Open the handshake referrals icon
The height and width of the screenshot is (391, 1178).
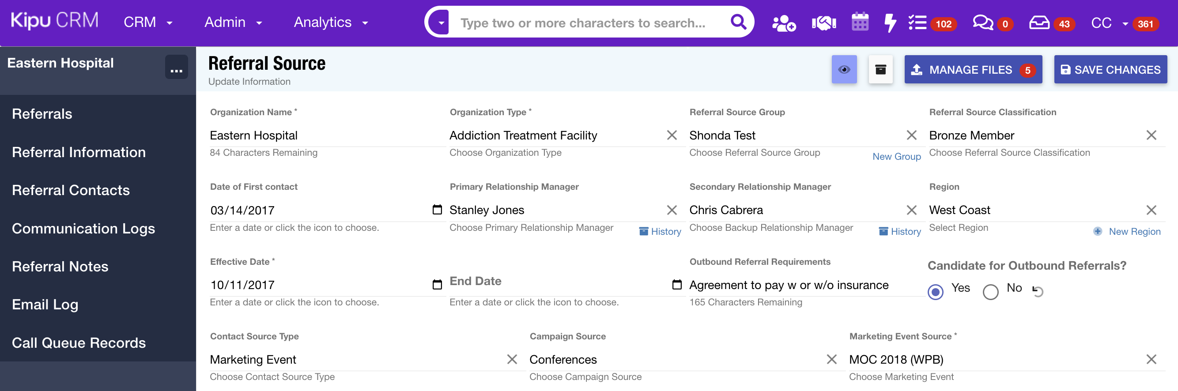coord(823,23)
